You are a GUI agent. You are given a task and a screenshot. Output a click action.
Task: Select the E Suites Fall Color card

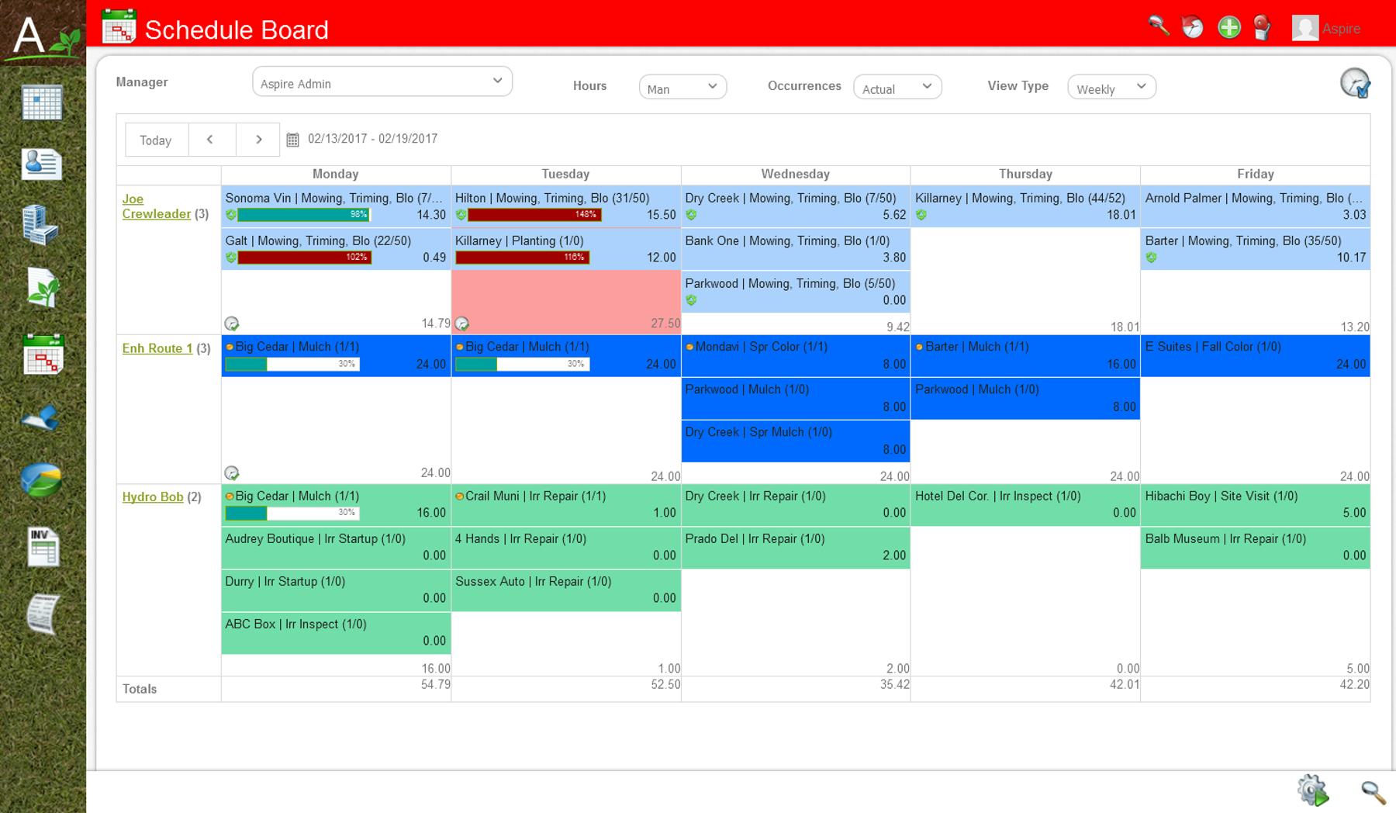coord(1256,355)
